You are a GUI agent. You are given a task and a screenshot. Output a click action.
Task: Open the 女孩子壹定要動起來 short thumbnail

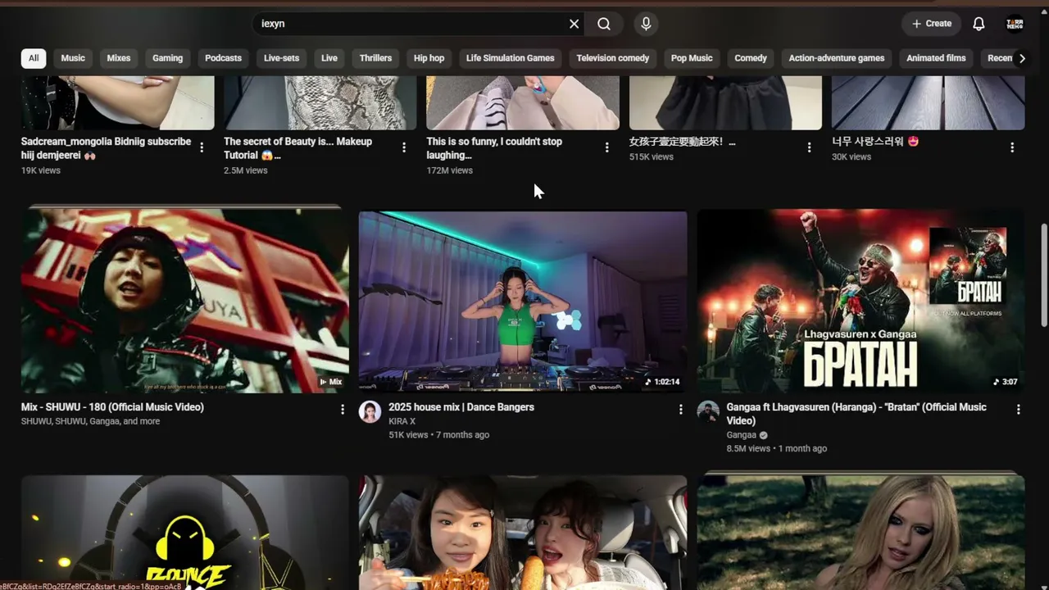coord(725,102)
